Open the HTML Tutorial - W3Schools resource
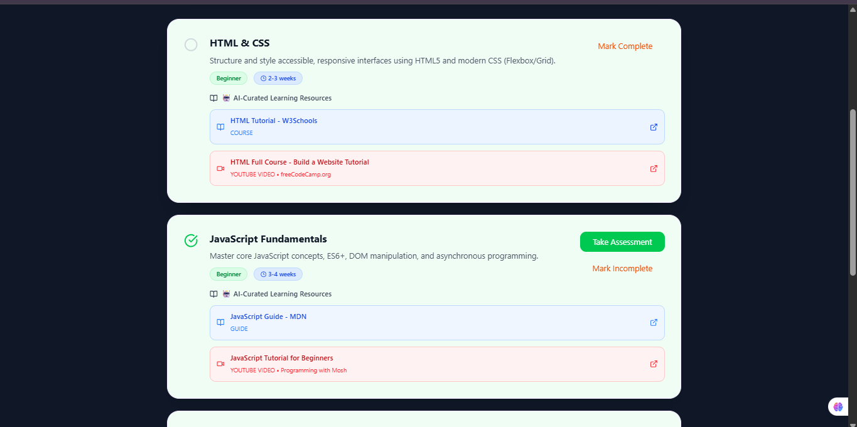This screenshot has width=857, height=427. click(x=437, y=127)
